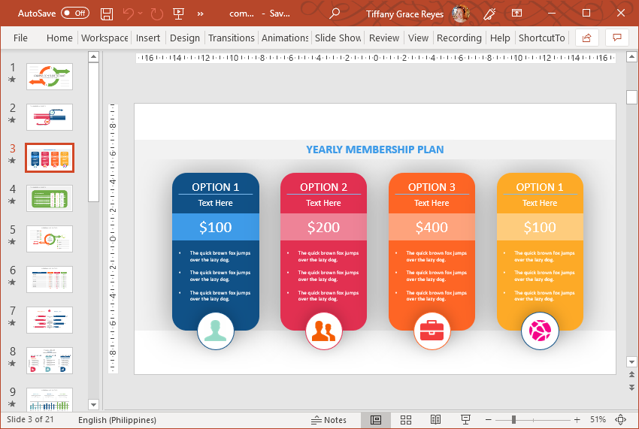This screenshot has width=639, height=429.
Task: Open the Design ribbon tab
Action: [x=185, y=38]
